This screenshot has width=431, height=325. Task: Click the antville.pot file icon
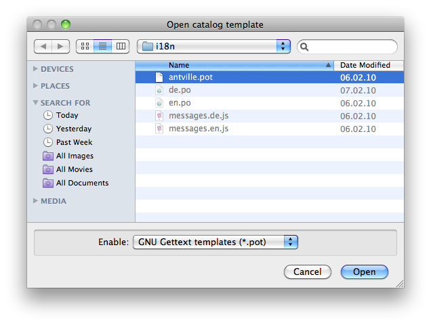tap(159, 77)
